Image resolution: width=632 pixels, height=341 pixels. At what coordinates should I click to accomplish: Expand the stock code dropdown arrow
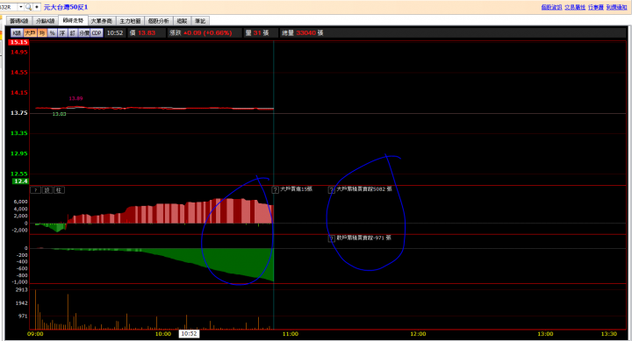coord(21,7)
